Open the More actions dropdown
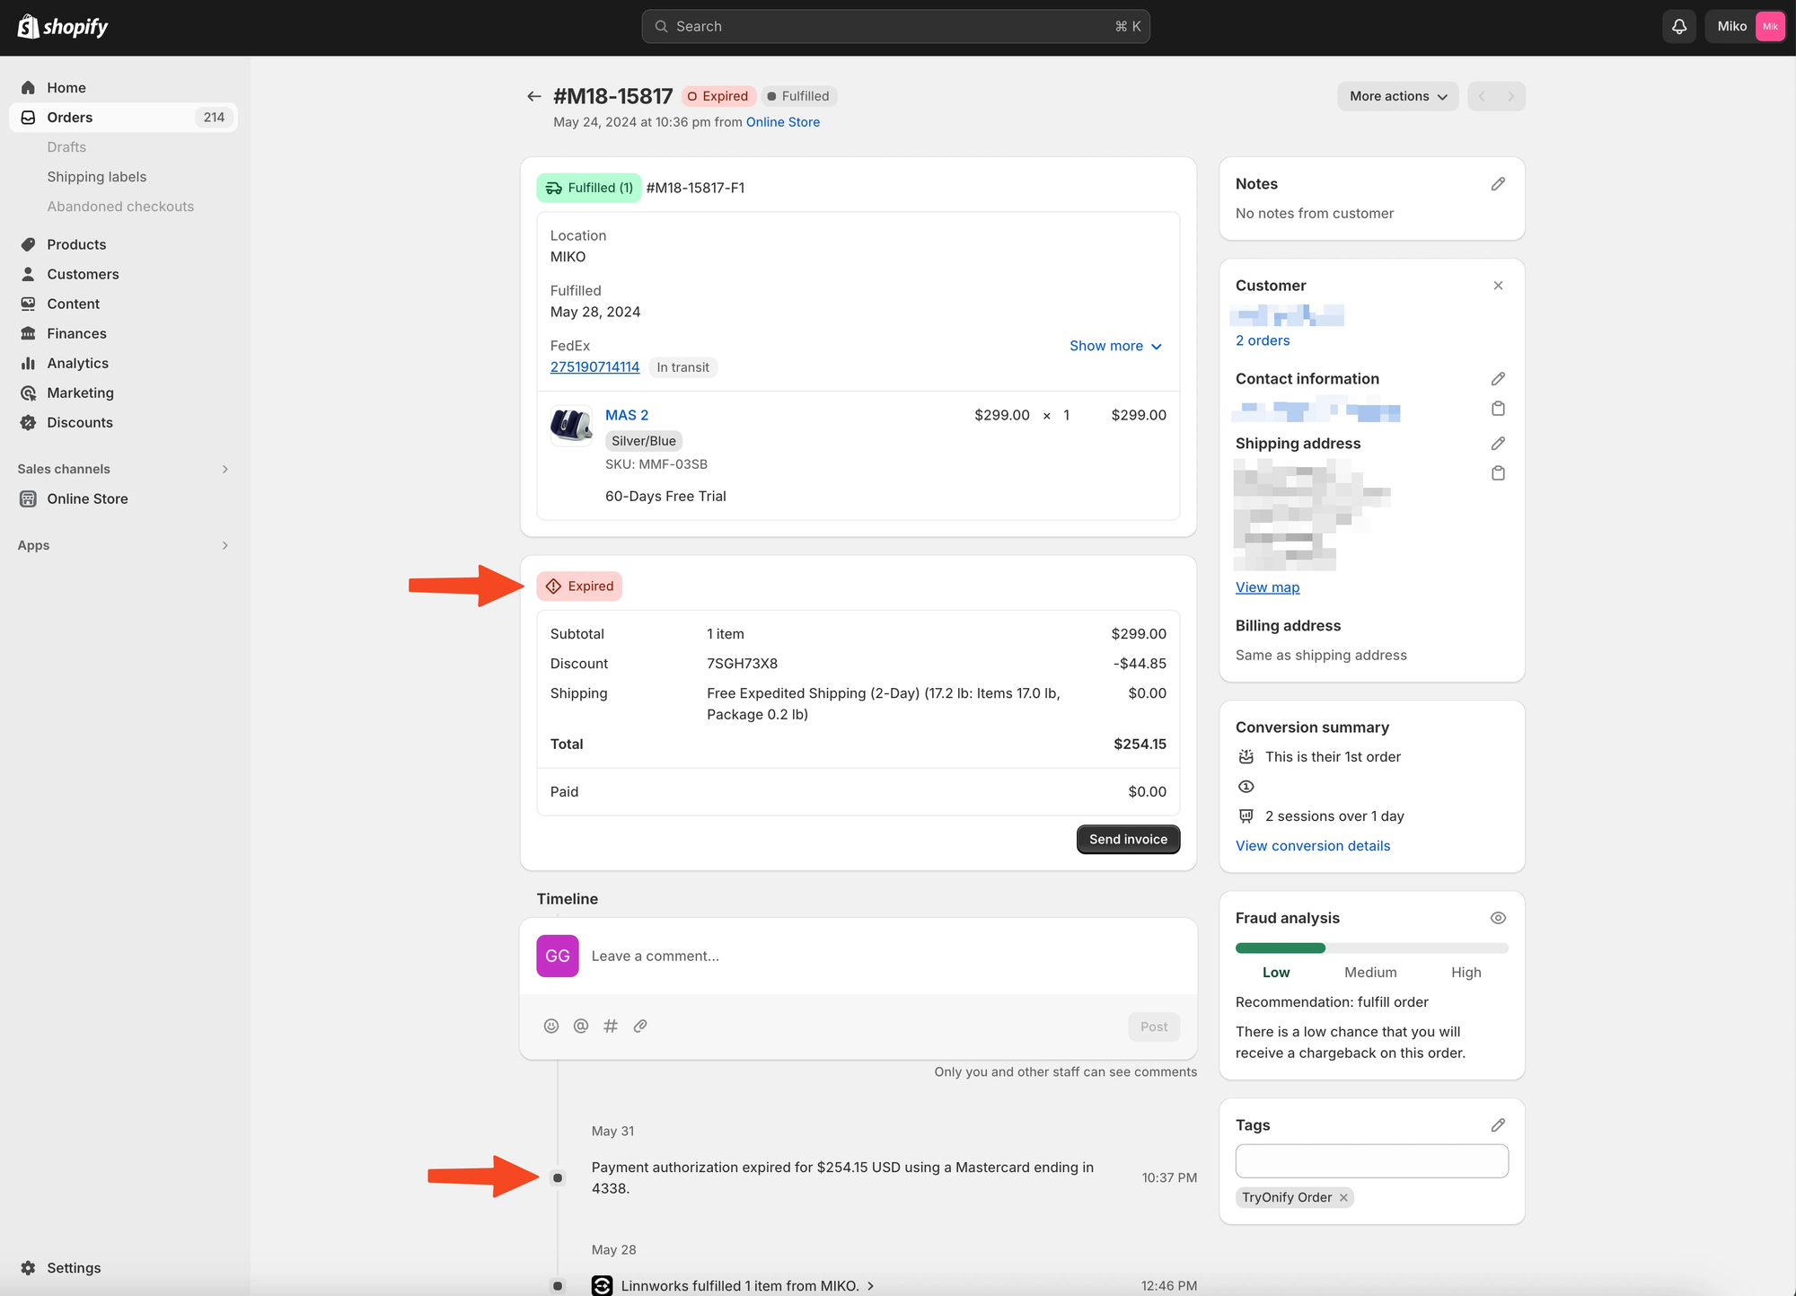This screenshot has width=1796, height=1296. (x=1398, y=96)
